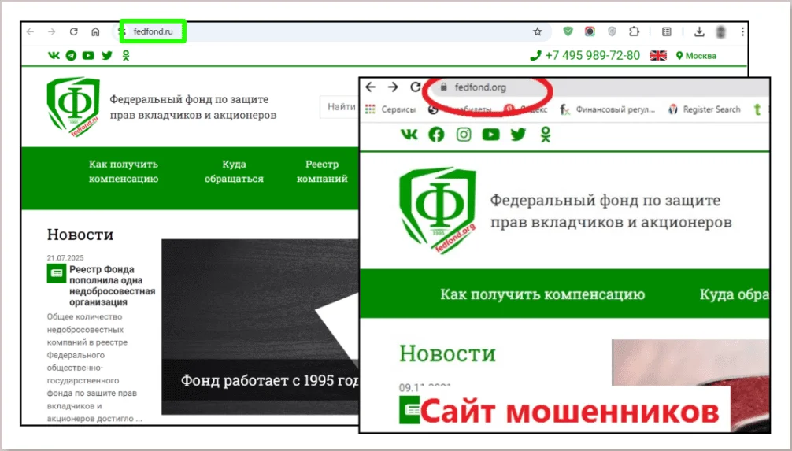
Task: Open news Реестр Фонда пополнила одна недобросовестная организация
Action: click(x=112, y=286)
